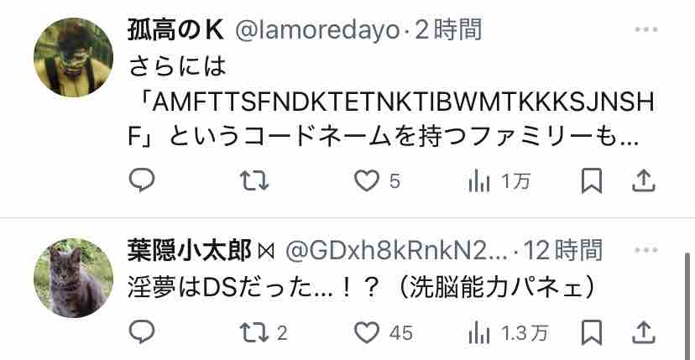Reply to 葉隠小太郎's tweet
Screen dimensions: 695x360
(141, 332)
